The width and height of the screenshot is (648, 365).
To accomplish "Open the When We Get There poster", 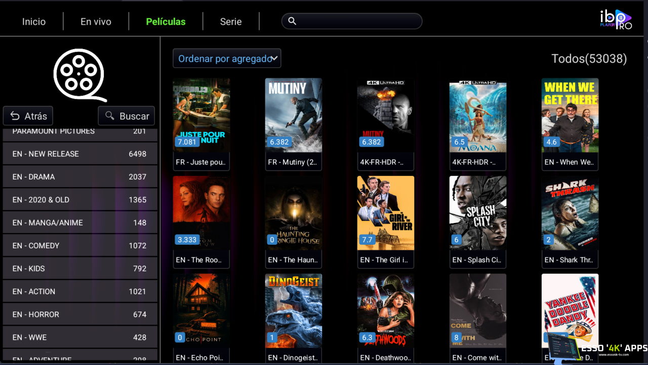I will (x=570, y=115).
